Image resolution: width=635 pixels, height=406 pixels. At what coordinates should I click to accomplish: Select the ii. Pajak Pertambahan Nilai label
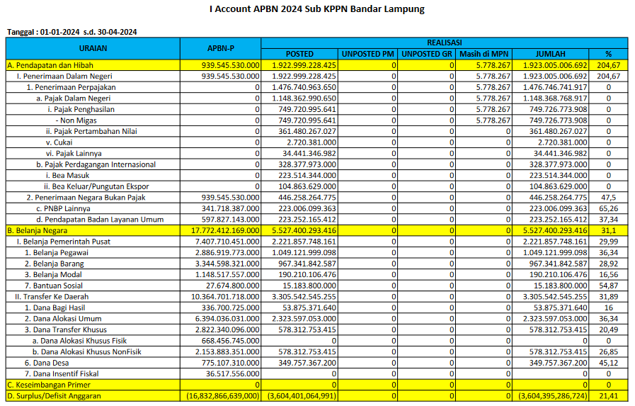[91, 131]
